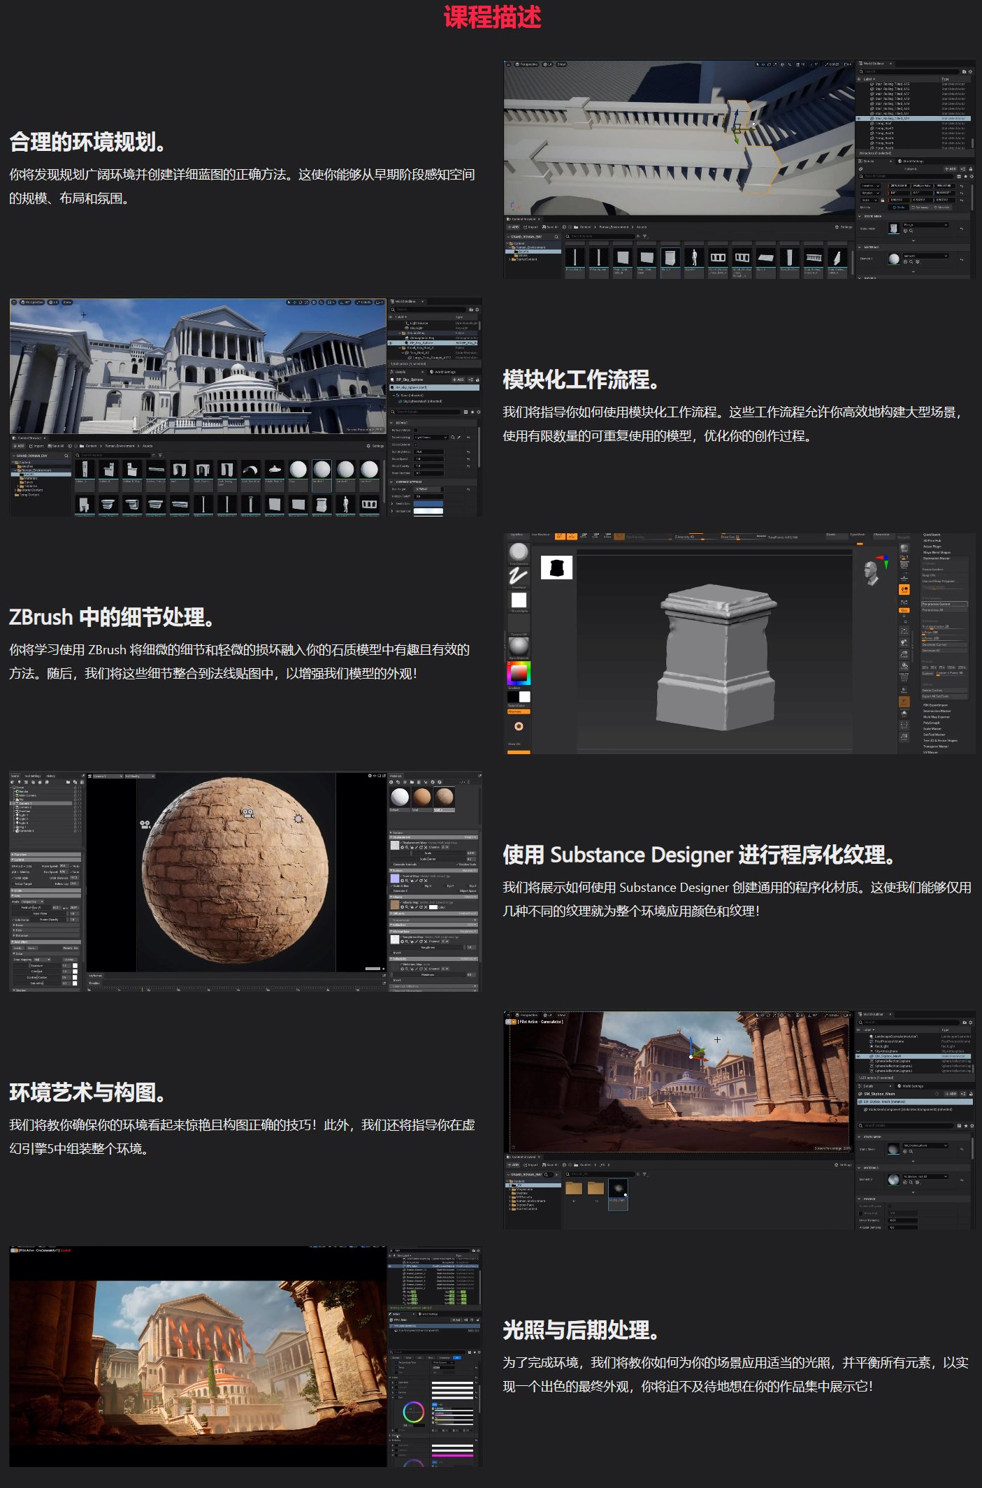This screenshot has height=1488, width=982.
Task: Toggle Freeze borders in ZBrush Decimation Master
Action: click(945, 570)
